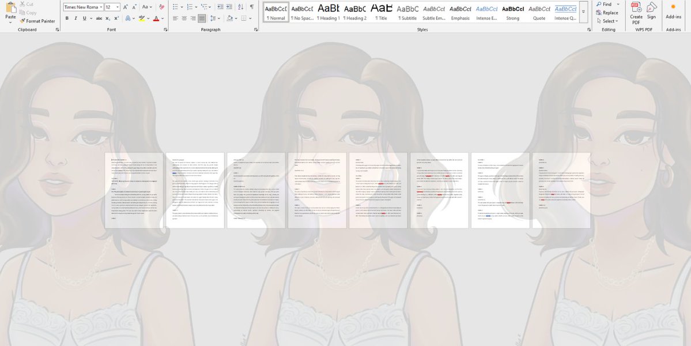Screen dimensions: 691x346
Task: Apply the No Spacing style
Action: tap(302, 12)
